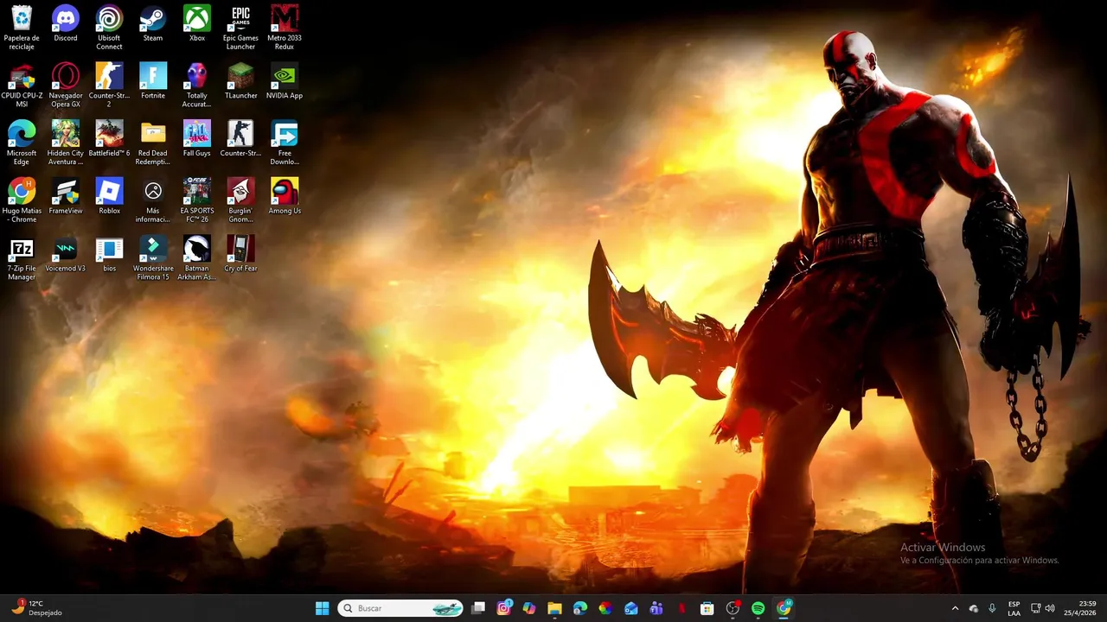
Task: Click the OneDrive cloud tray icon
Action: coord(974,608)
